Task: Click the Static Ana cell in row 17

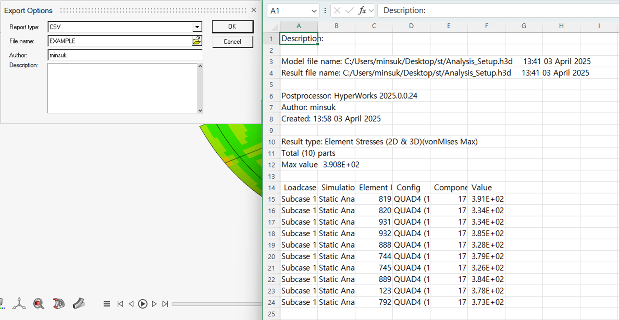Action: point(336,222)
